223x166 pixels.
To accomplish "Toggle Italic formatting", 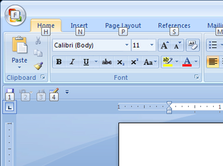I will 73,62.
